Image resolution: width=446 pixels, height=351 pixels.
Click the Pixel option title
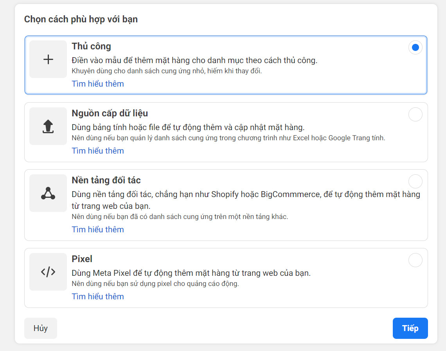[82, 259]
